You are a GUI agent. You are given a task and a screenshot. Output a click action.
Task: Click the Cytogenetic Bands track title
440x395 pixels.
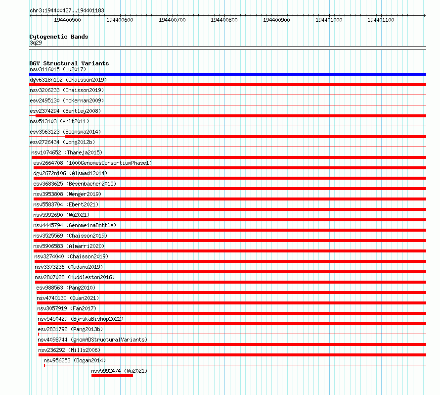pos(59,37)
